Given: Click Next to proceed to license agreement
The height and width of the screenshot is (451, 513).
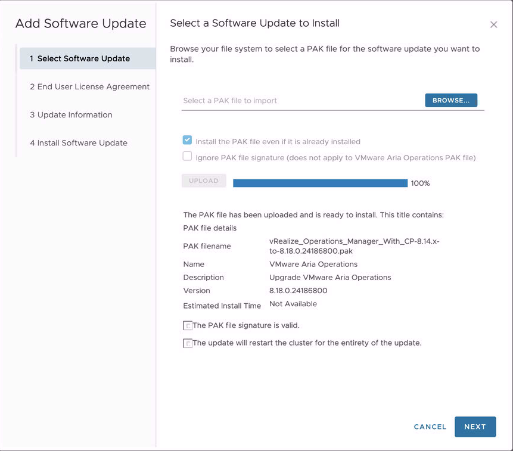Looking at the screenshot, I should tap(475, 427).
